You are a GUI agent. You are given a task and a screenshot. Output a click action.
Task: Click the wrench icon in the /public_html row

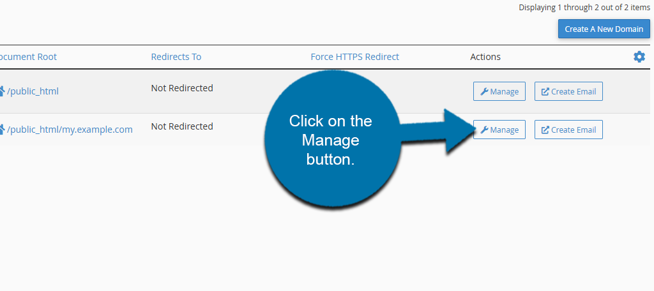coord(485,92)
